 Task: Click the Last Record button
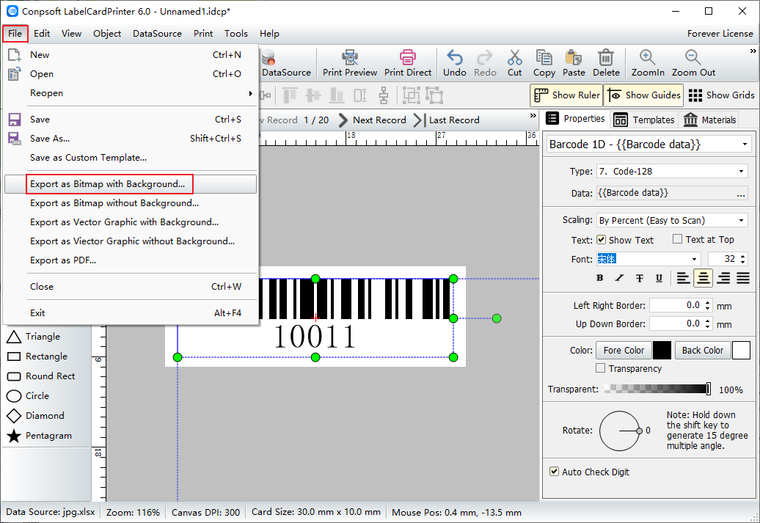tap(447, 120)
